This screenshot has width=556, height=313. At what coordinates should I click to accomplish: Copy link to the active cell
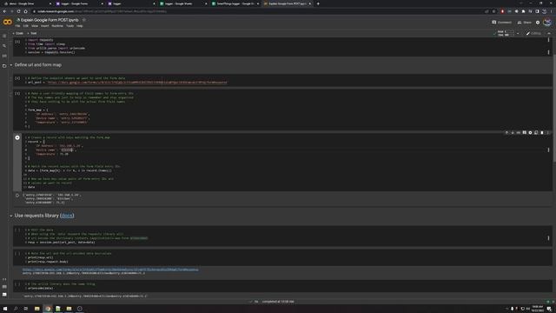point(519,132)
